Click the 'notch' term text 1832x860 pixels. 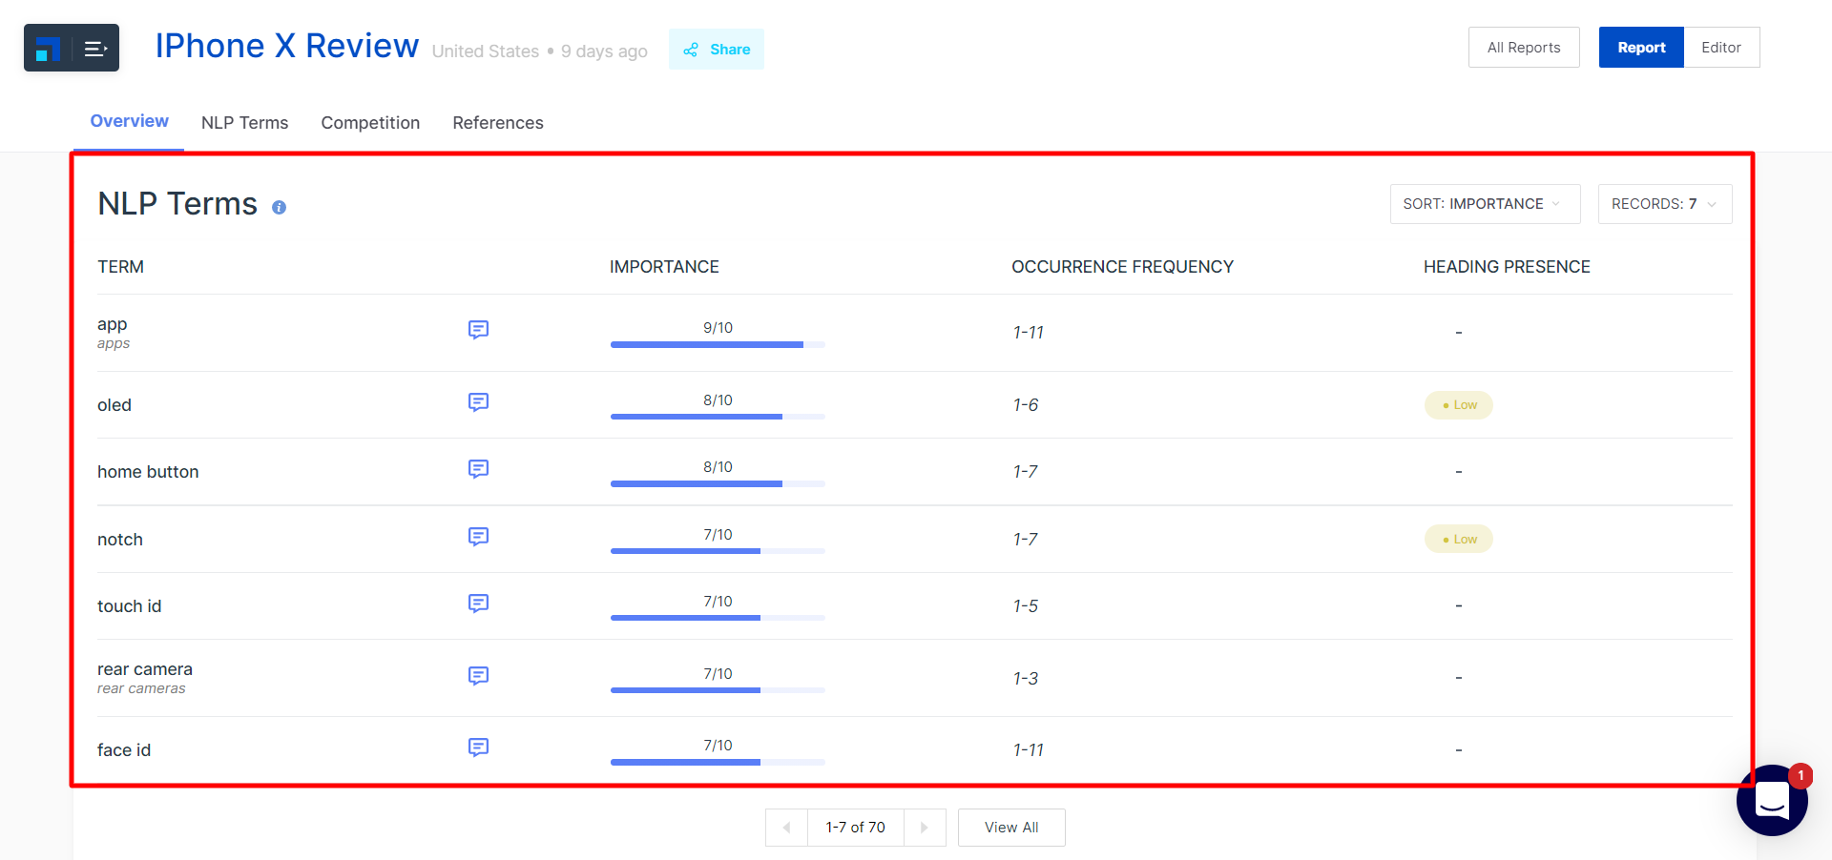click(x=120, y=540)
